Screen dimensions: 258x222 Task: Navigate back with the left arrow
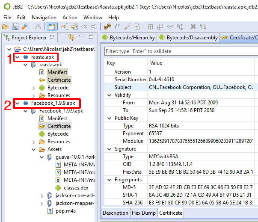(84, 27)
